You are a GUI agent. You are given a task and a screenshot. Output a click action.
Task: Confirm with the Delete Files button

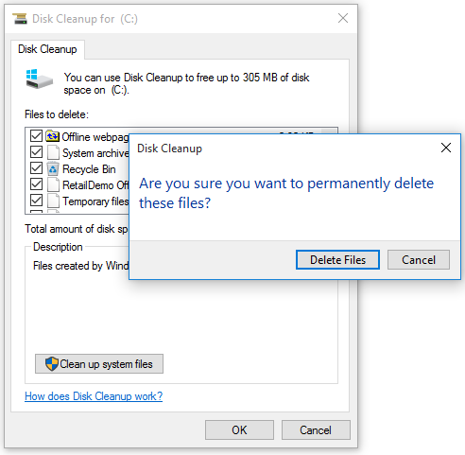[x=337, y=260]
